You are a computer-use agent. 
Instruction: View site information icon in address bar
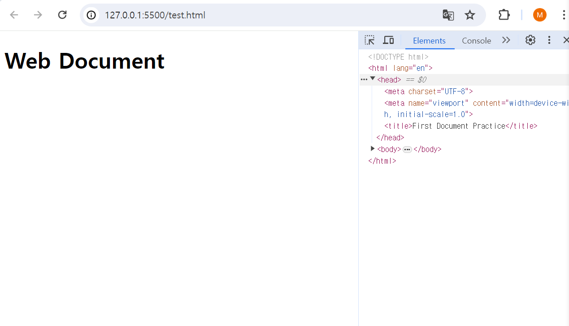pos(91,15)
